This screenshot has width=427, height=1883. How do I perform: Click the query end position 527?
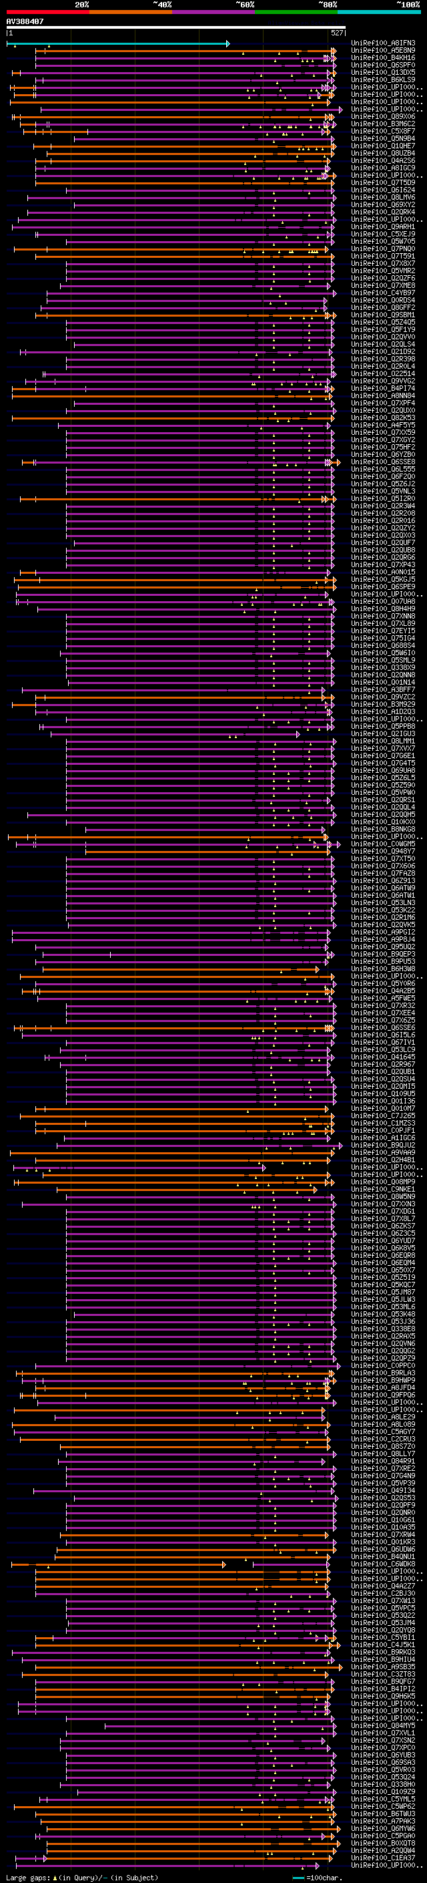point(336,33)
